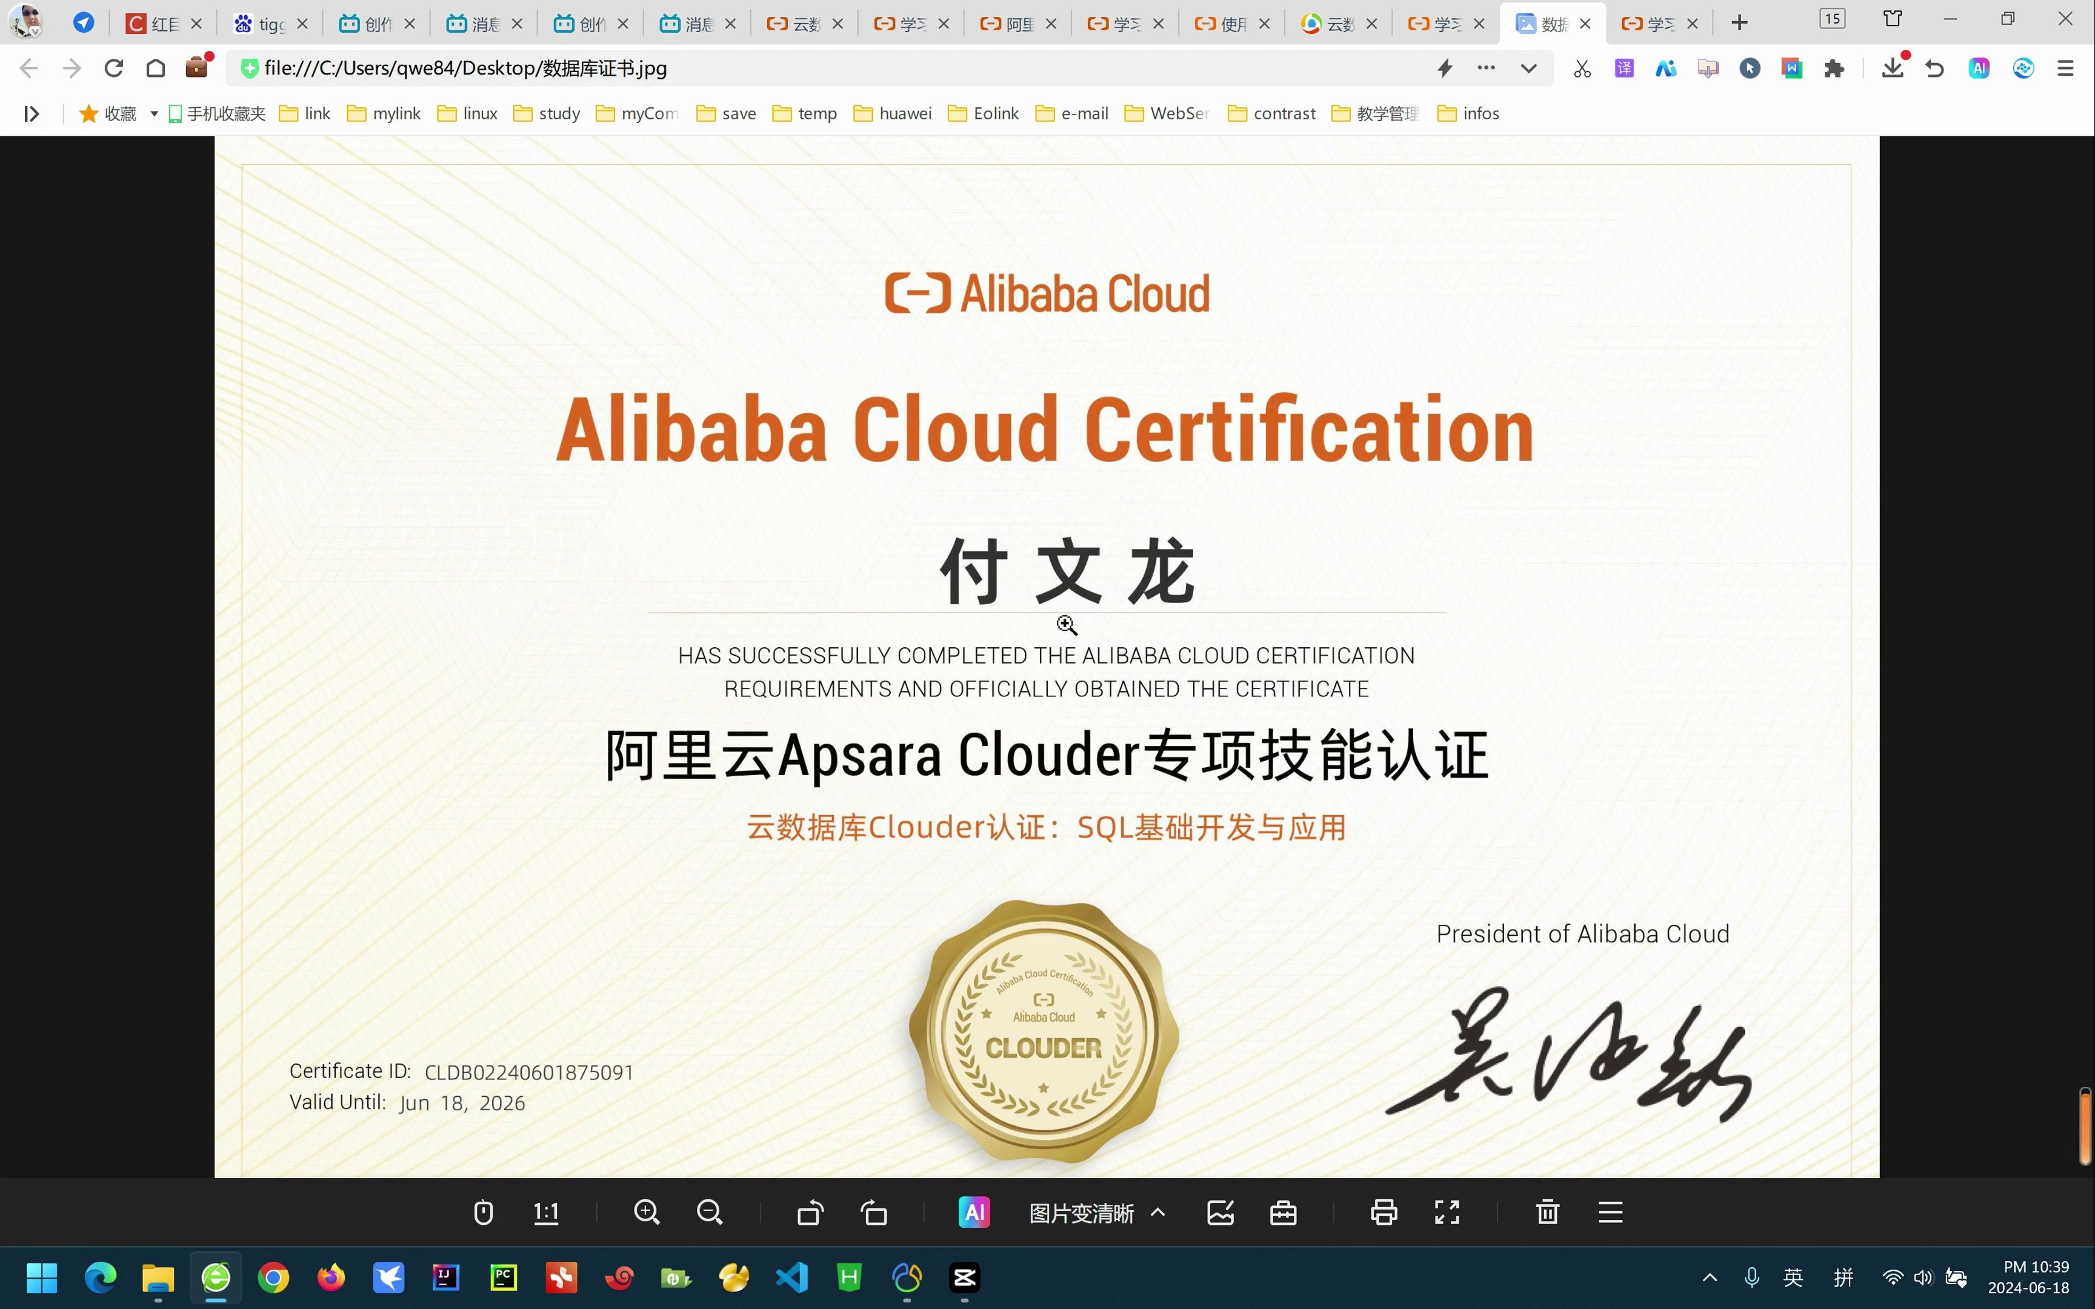Expand the 图片变清晰 options chevron
Viewport: 2095px width, 1309px height.
(x=1157, y=1212)
